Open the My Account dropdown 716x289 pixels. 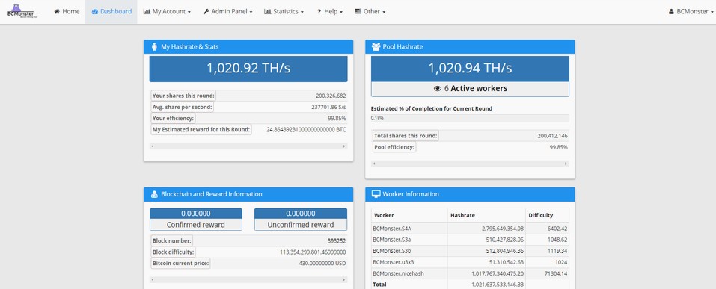[167, 12]
